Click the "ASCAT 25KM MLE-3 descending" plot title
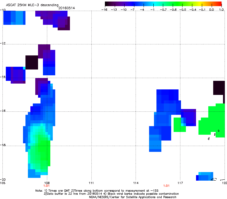Image resolution: width=227 pixels, height=199 pixels. tap(32, 5)
